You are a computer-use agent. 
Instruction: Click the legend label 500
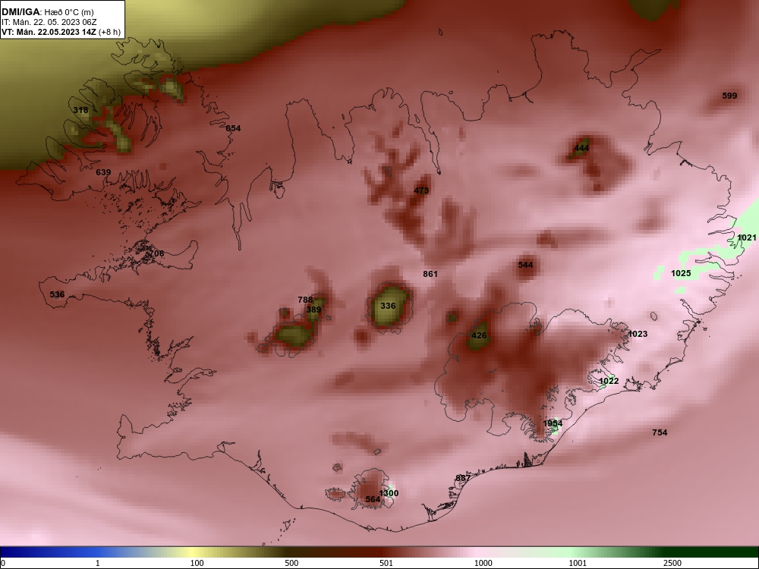point(291,563)
